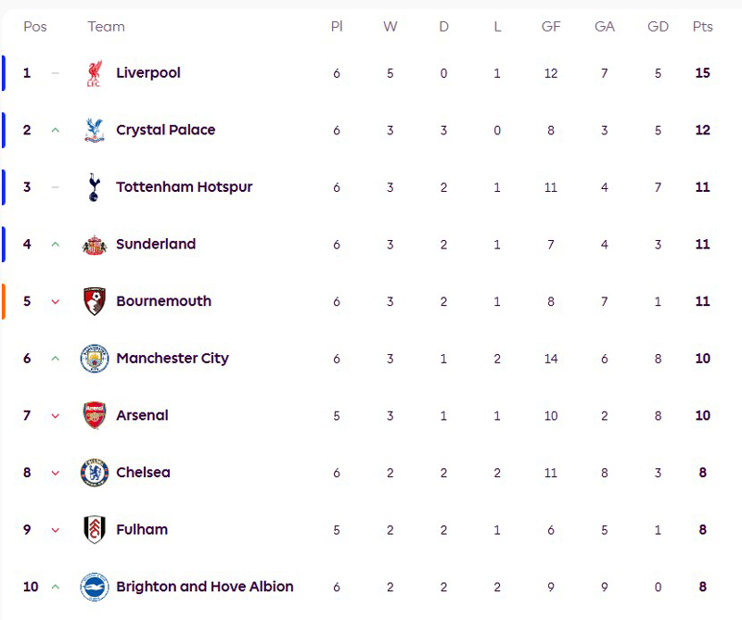Click Arsenal's red down arrow indicator

point(55,416)
